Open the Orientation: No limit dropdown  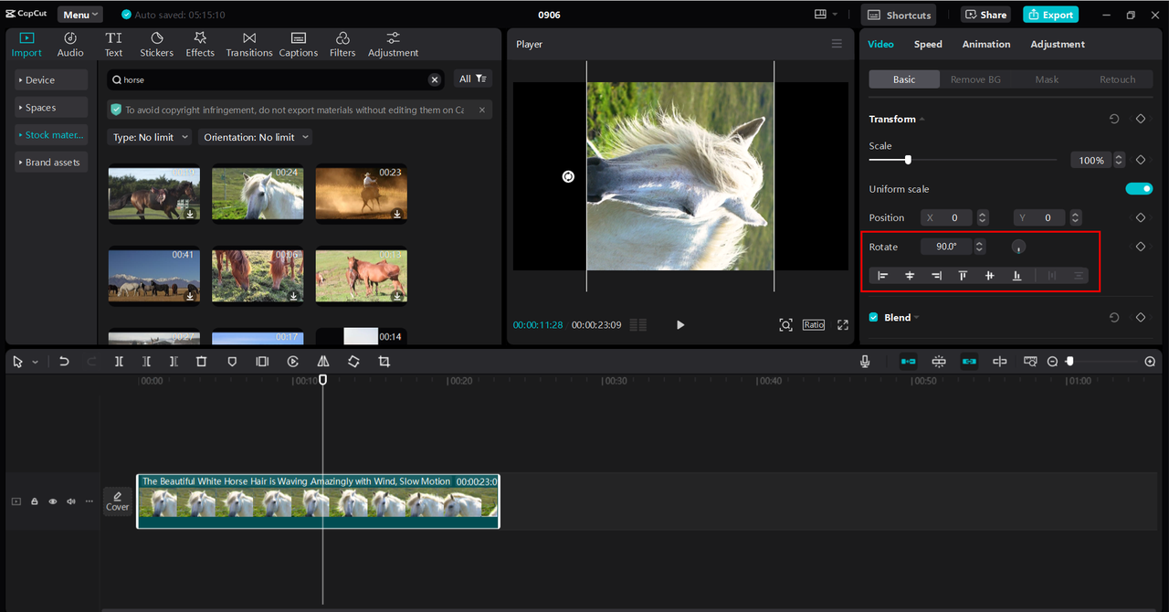(255, 137)
